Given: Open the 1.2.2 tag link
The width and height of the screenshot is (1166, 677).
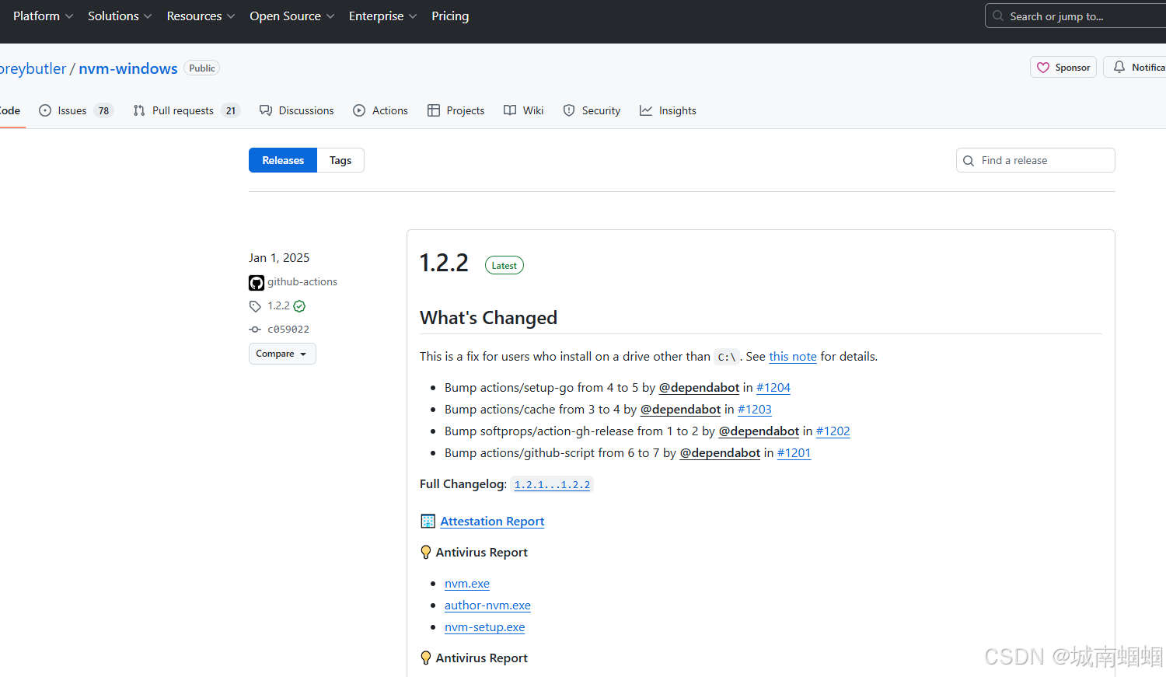Looking at the screenshot, I should click(278, 305).
